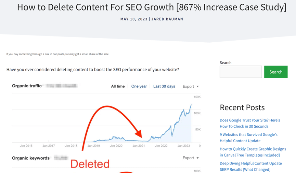Select the All time tab

tap(118, 86)
